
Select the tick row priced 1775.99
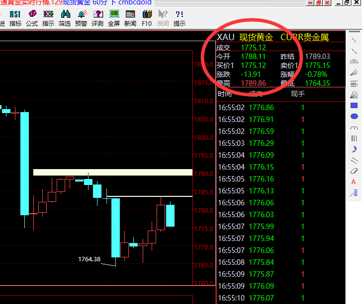pyautogui.click(x=281, y=227)
